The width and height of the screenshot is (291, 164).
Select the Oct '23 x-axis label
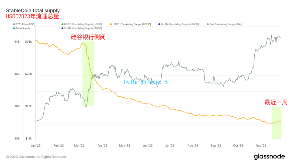click(238, 145)
